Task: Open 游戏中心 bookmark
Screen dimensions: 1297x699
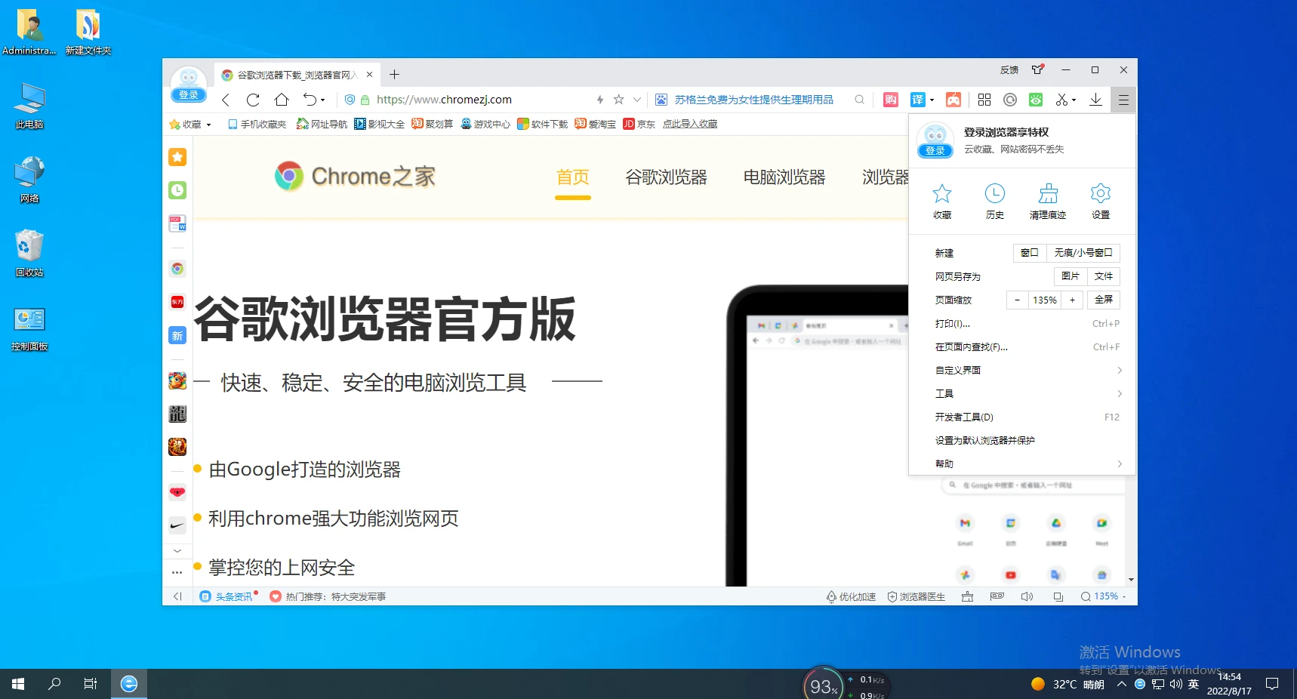Action: pyautogui.click(x=485, y=124)
